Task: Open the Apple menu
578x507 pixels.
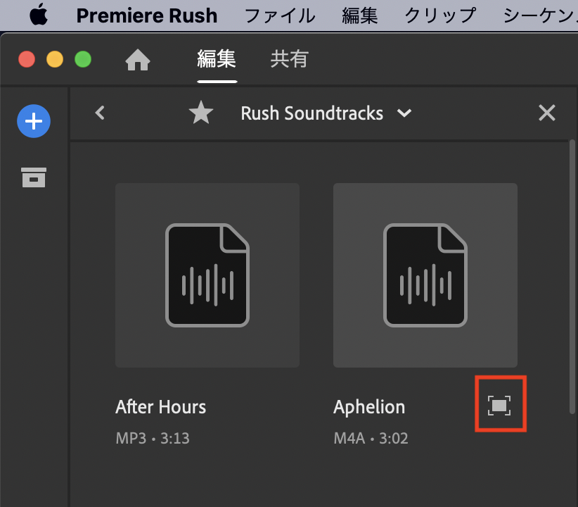Action: click(x=39, y=15)
